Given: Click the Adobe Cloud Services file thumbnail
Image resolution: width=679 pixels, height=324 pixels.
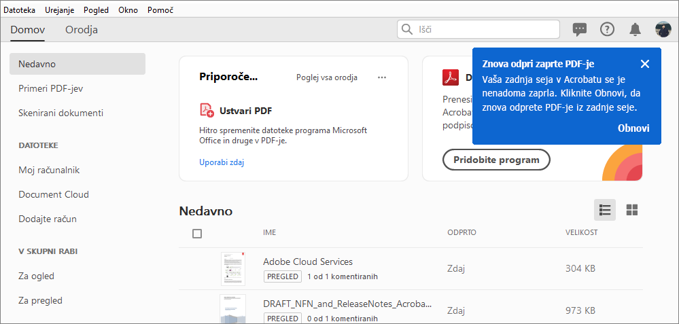Looking at the screenshot, I should 233,268.
